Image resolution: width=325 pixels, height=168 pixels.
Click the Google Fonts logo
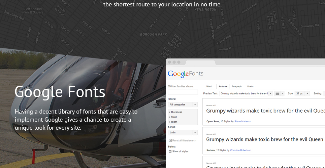click(186, 74)
